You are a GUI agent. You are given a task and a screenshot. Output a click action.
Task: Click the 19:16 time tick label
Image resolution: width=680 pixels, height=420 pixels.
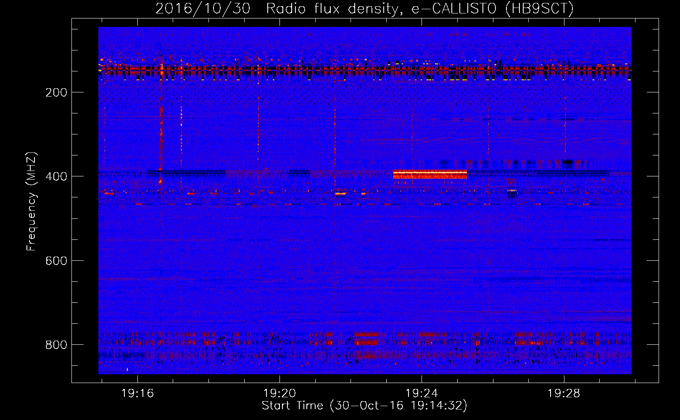point(137,394)
